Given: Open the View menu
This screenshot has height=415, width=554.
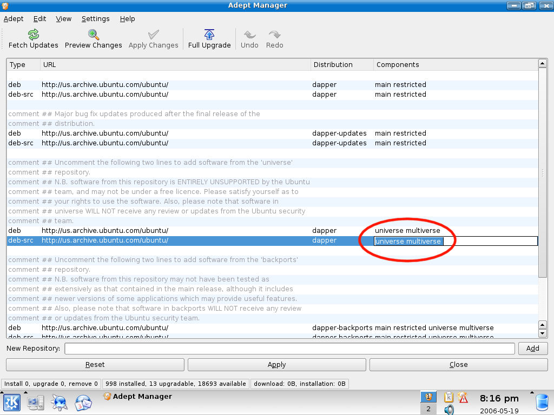Looking at the screenshot, I should (63, 18).
